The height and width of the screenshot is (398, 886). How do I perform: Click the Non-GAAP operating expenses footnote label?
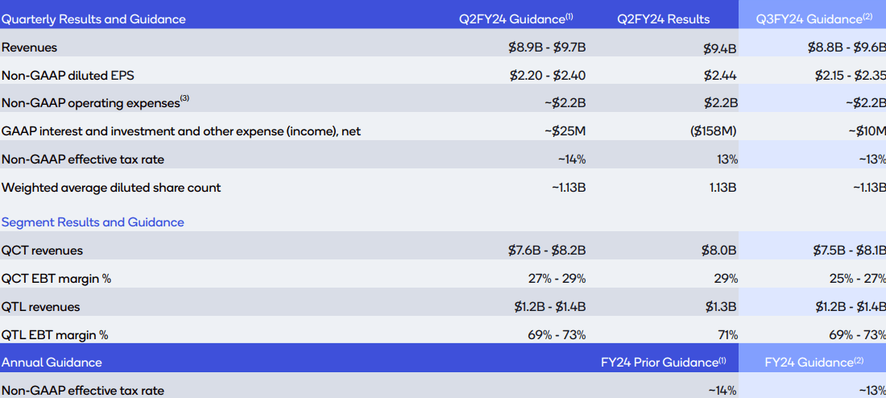click(95, 103)
